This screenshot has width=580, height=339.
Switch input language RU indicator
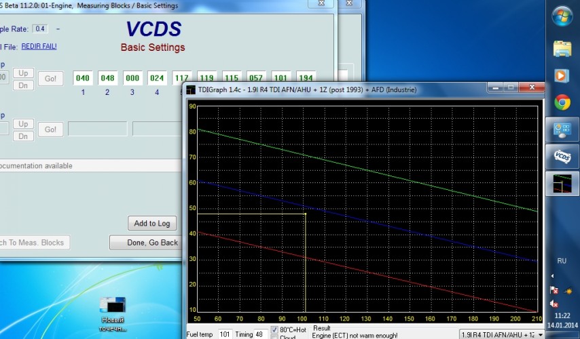tap(562, 260)
